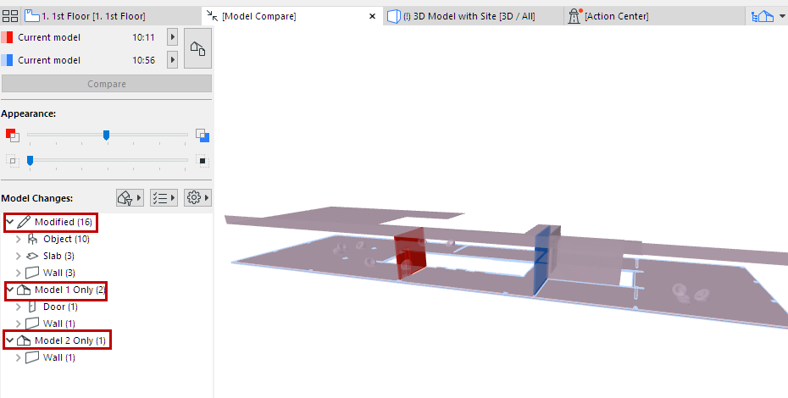Screen dimensions: 788x398
Task: Click the blue Model 2 color swatch
Action: point(7,60)
